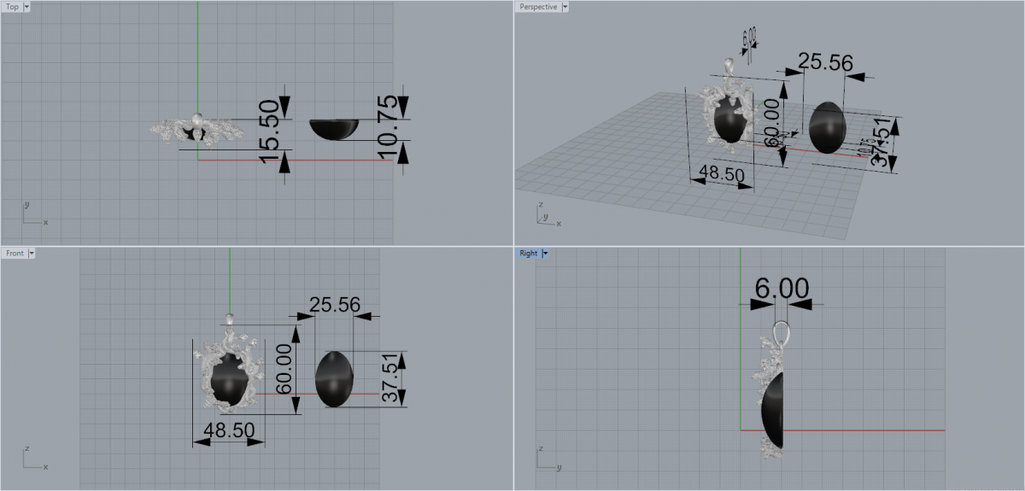Open the Front viewport dropdown arrow
This screenshot has width=1025, height=491.
pyautogui.click(x=32, y=254)
